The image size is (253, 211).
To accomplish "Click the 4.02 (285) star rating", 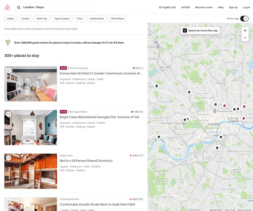I will click(x=136, y=199).
